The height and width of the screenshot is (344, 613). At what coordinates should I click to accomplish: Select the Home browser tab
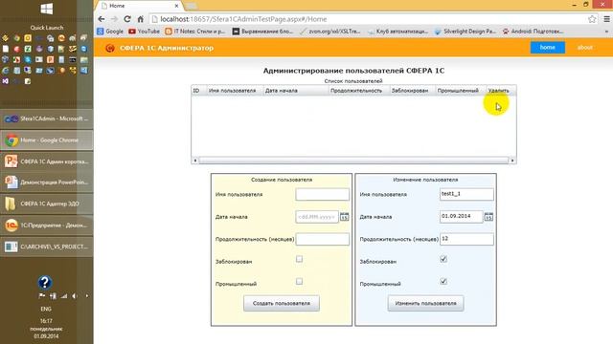pos(139,6)
